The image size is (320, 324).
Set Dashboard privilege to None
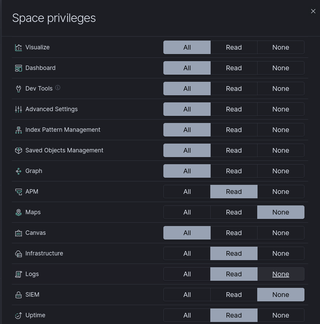point(281,68)
